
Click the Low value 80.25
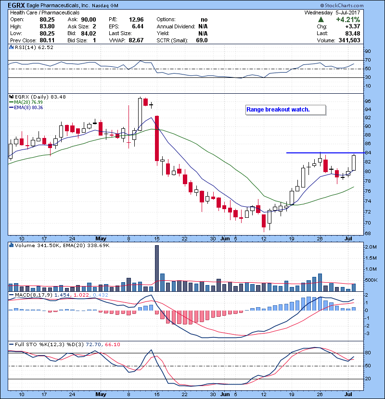(x=47, y=33)
